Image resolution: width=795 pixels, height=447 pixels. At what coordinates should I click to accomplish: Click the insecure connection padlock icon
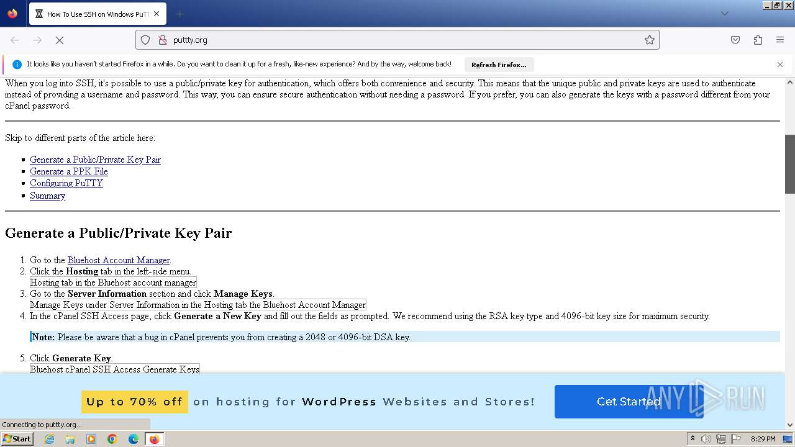163,40
